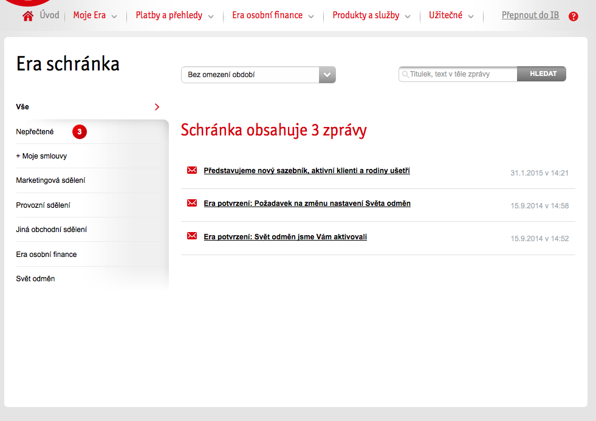The height and width of the screenshot is (421, 596).
Task: Select Era osobní finance in the sidebar
Action: [x=46, y=255]
